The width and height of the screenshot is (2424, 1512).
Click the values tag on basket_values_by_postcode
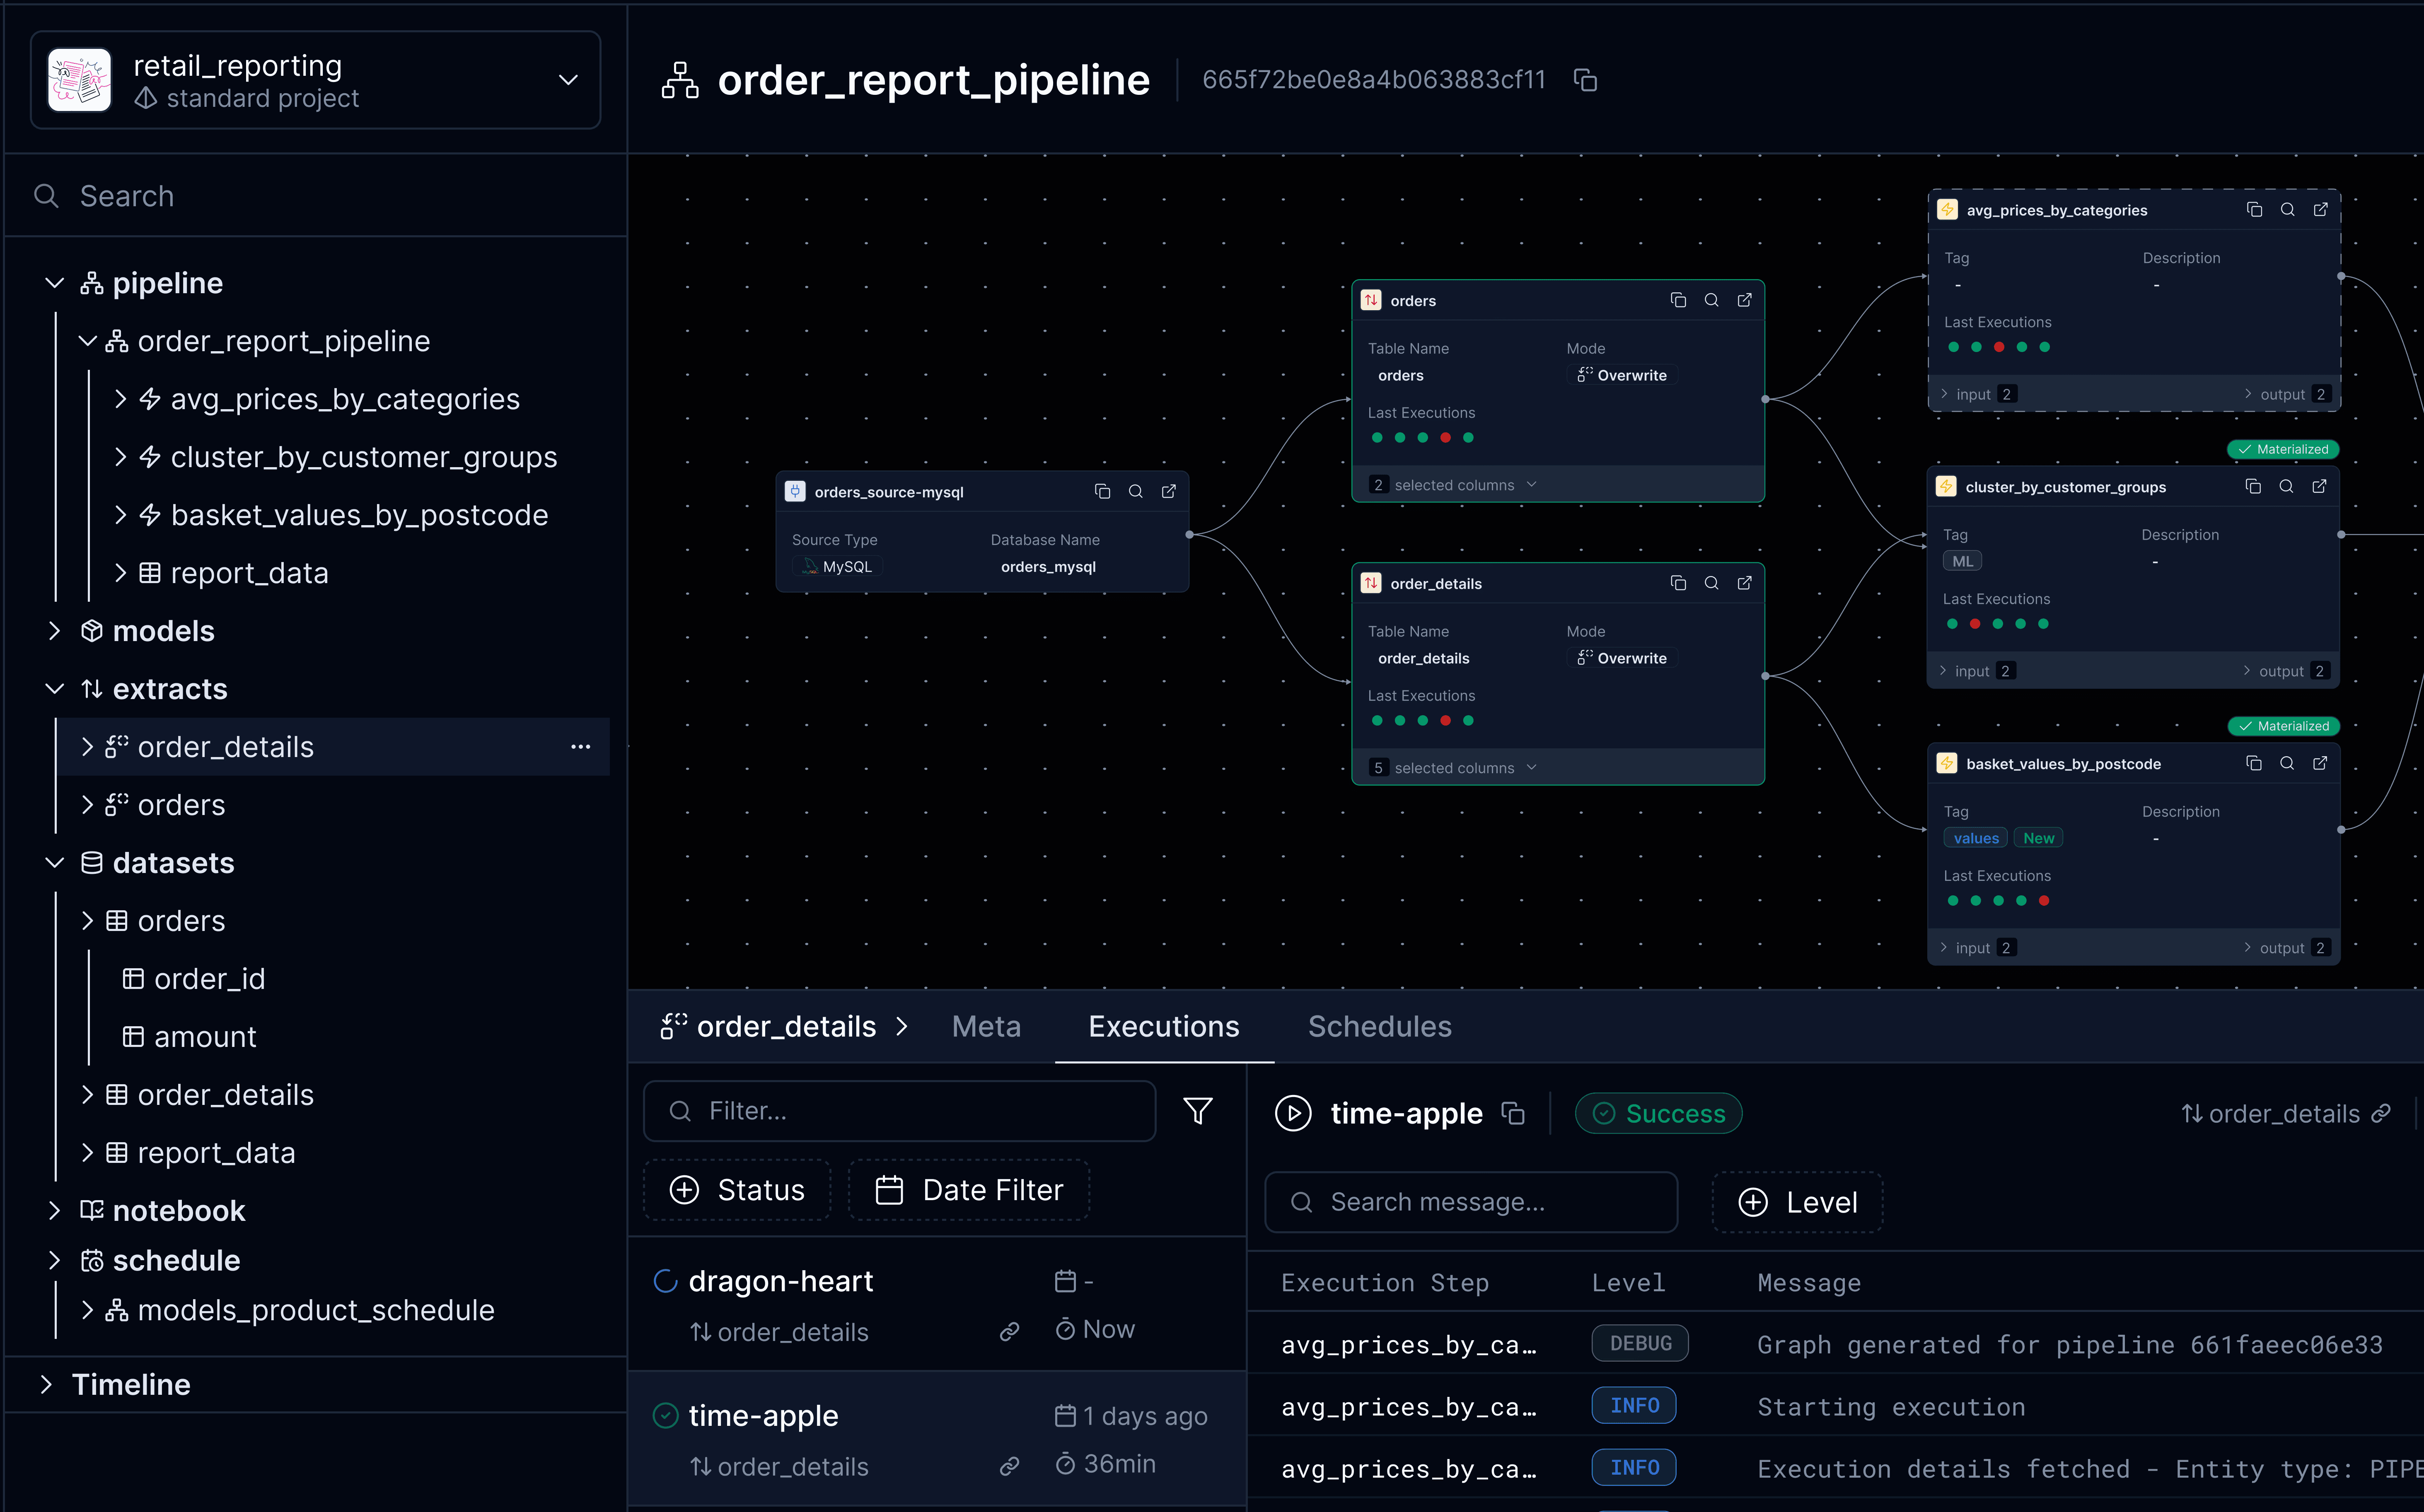coord(1975,838)
